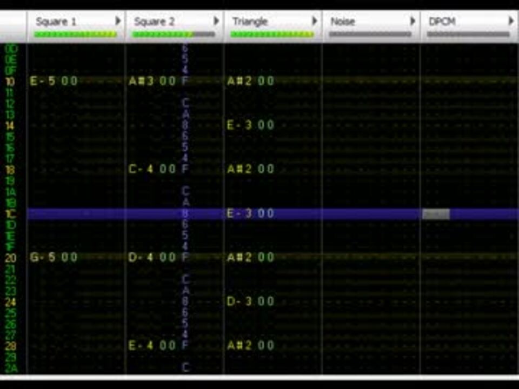Select note A#3 in Square 2
Screen dimensions: 519x389
141,81
